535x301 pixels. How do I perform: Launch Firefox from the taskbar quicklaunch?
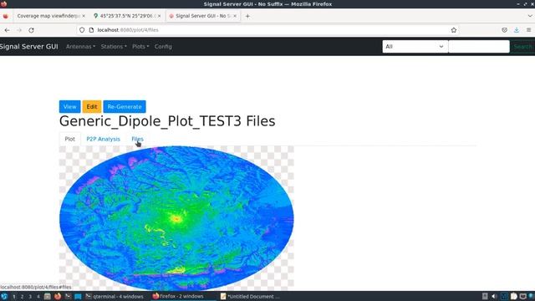click(x=58, y=296)
